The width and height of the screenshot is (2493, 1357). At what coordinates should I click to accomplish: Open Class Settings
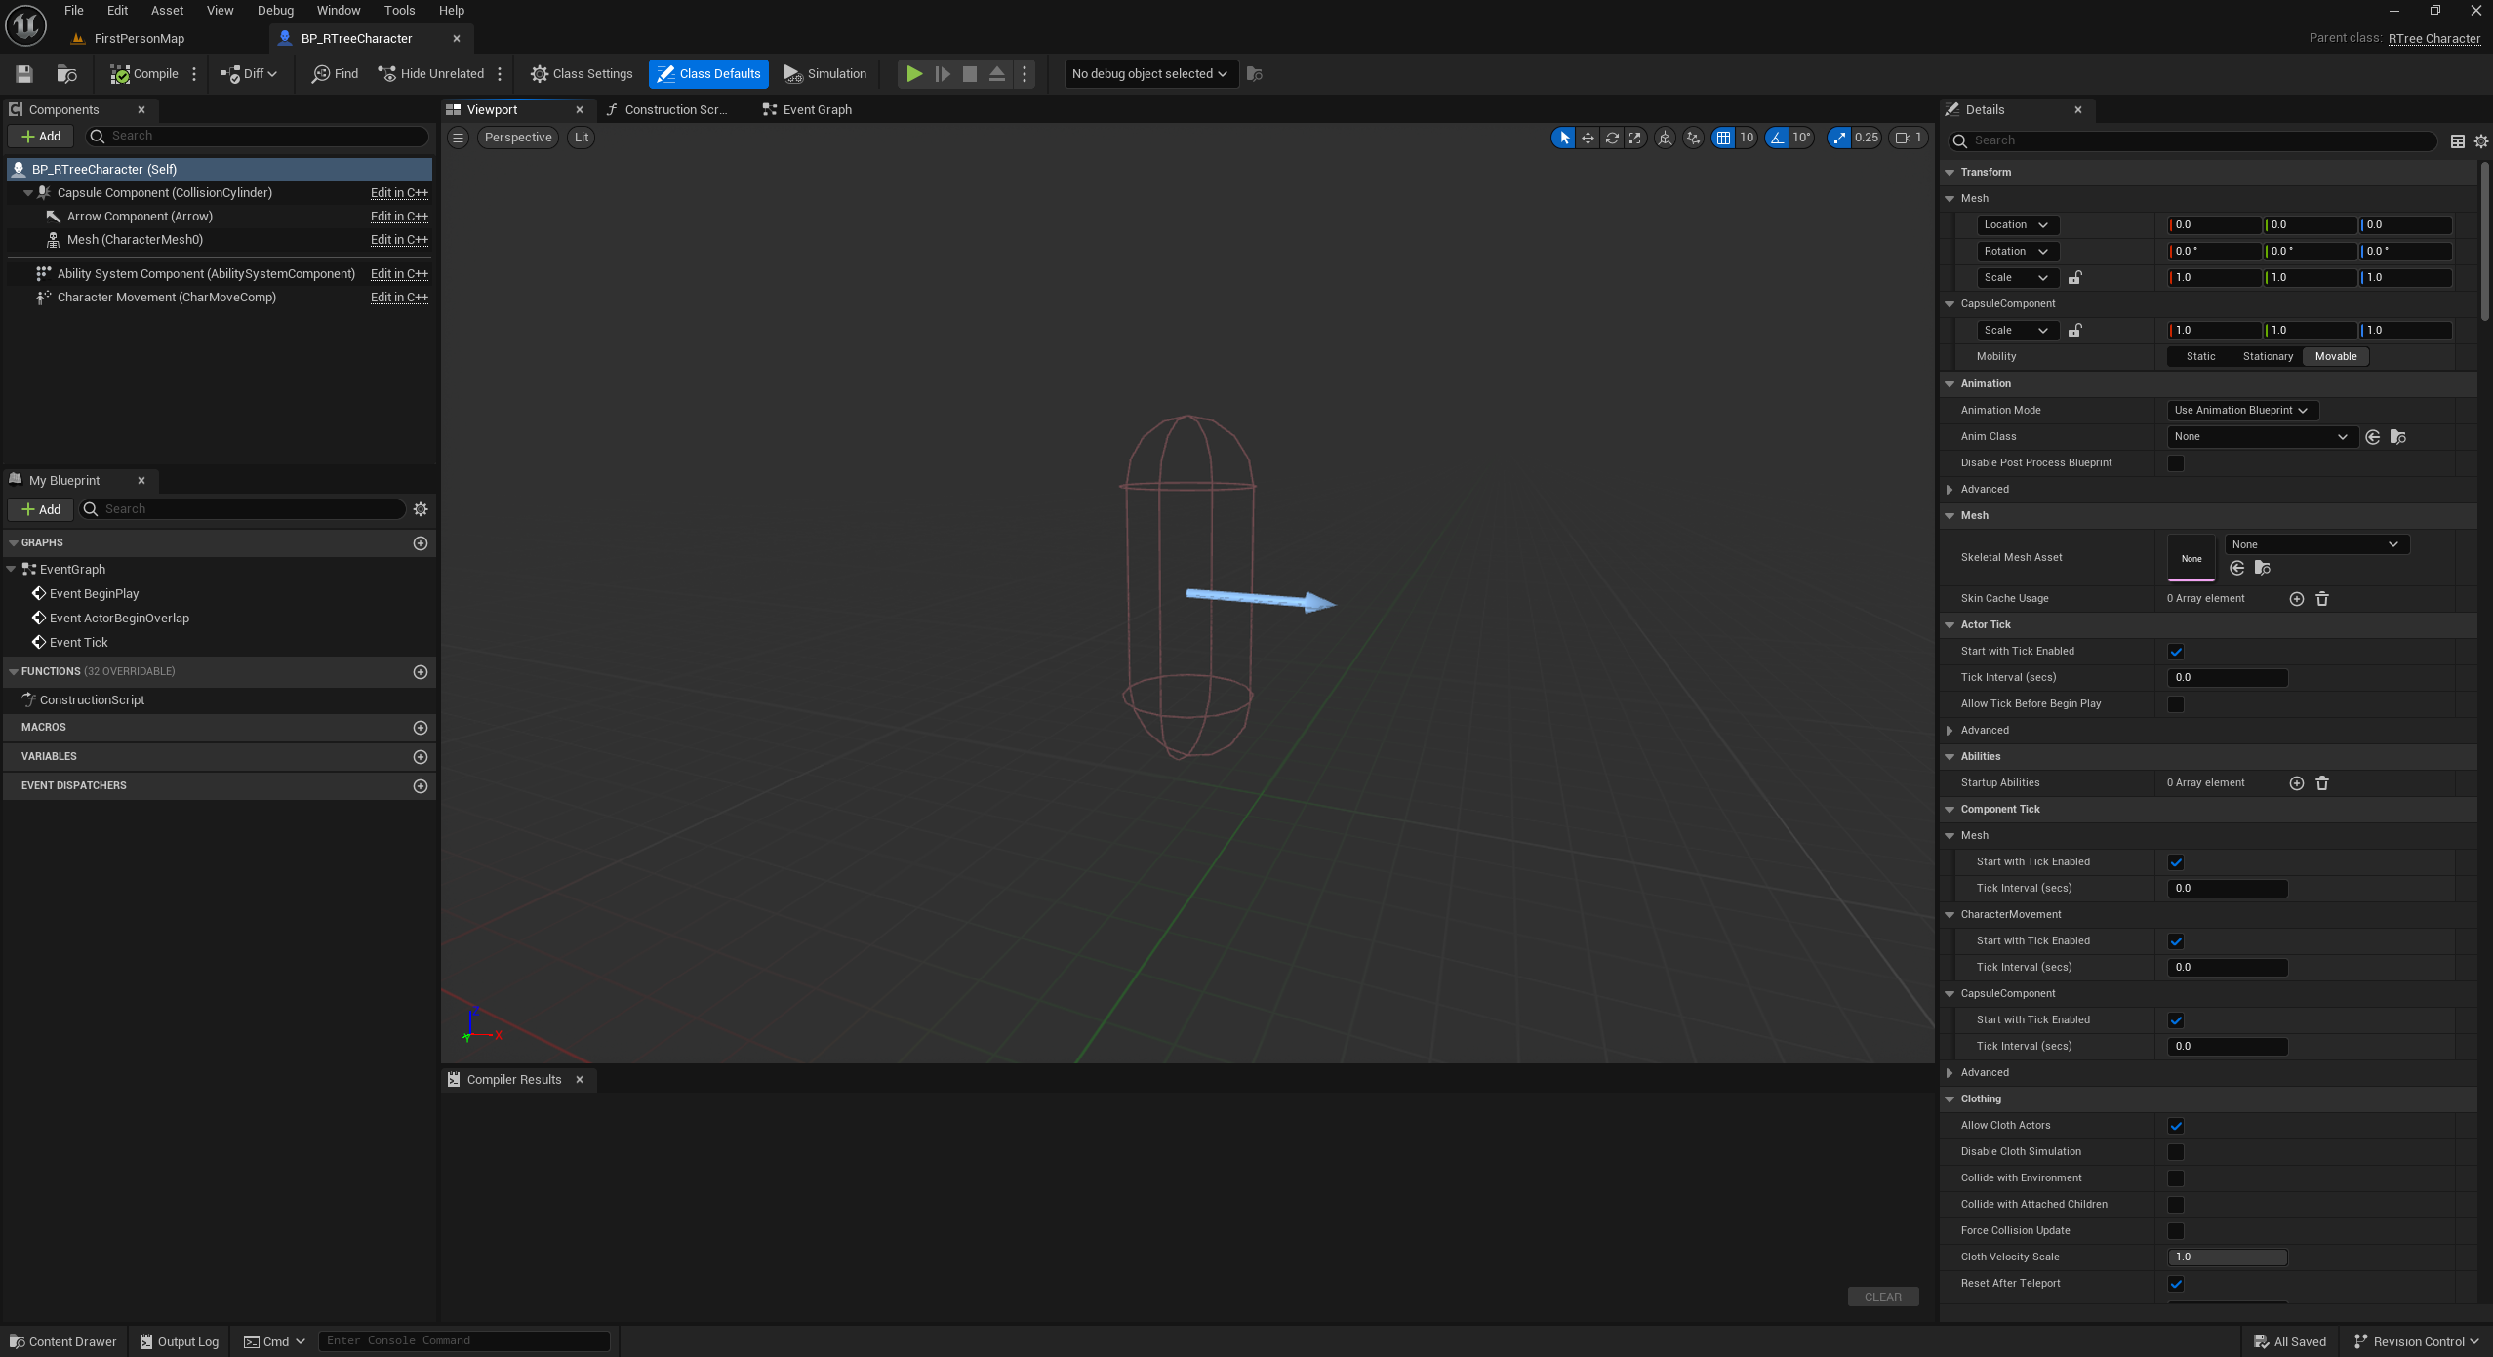pyautogui.click(x=582, y=74)
